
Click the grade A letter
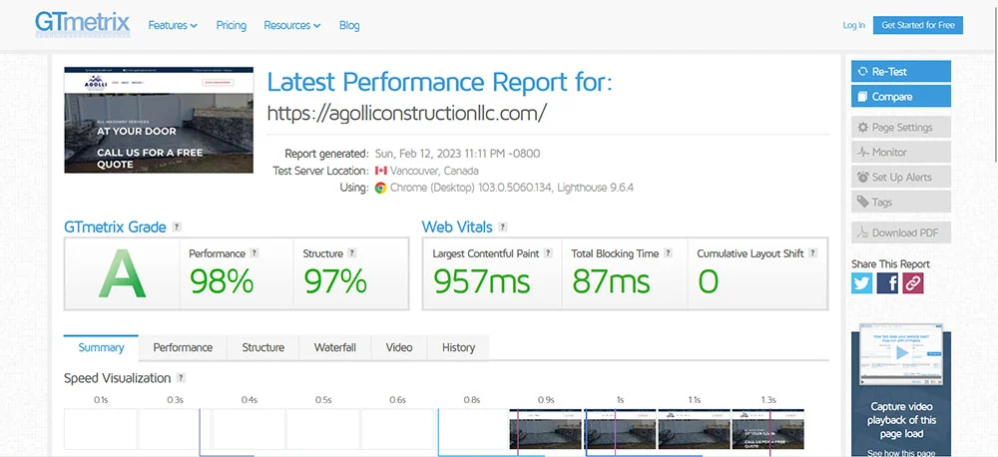click(122, 274)
